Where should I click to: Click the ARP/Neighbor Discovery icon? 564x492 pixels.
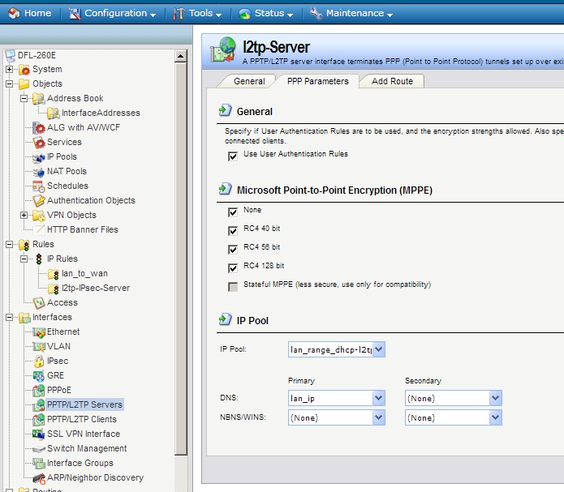[x=39, y=478]
